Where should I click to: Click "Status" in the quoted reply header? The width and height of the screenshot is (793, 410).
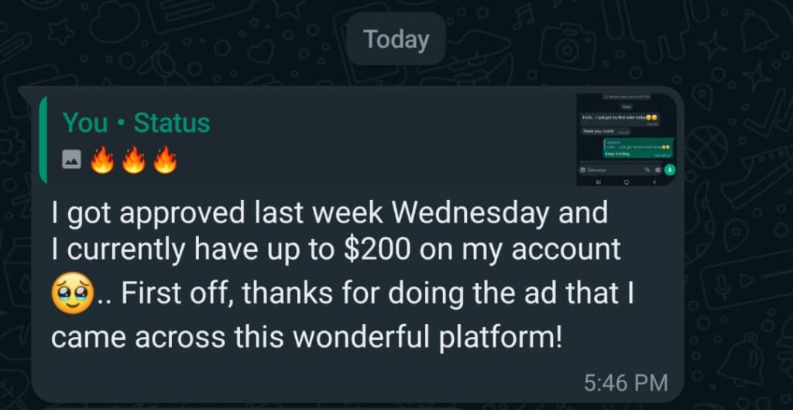tap(172, 123)
